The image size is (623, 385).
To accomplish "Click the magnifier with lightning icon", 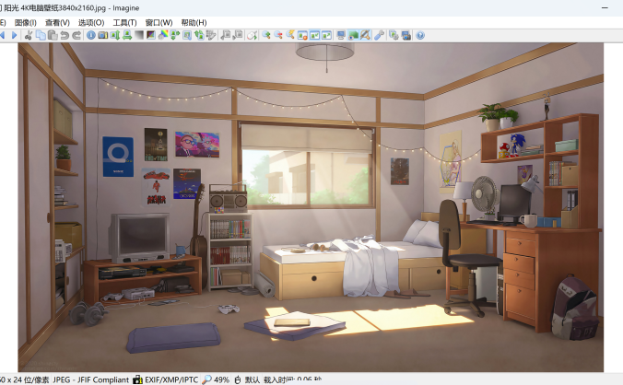I will [x=290, y=35].
